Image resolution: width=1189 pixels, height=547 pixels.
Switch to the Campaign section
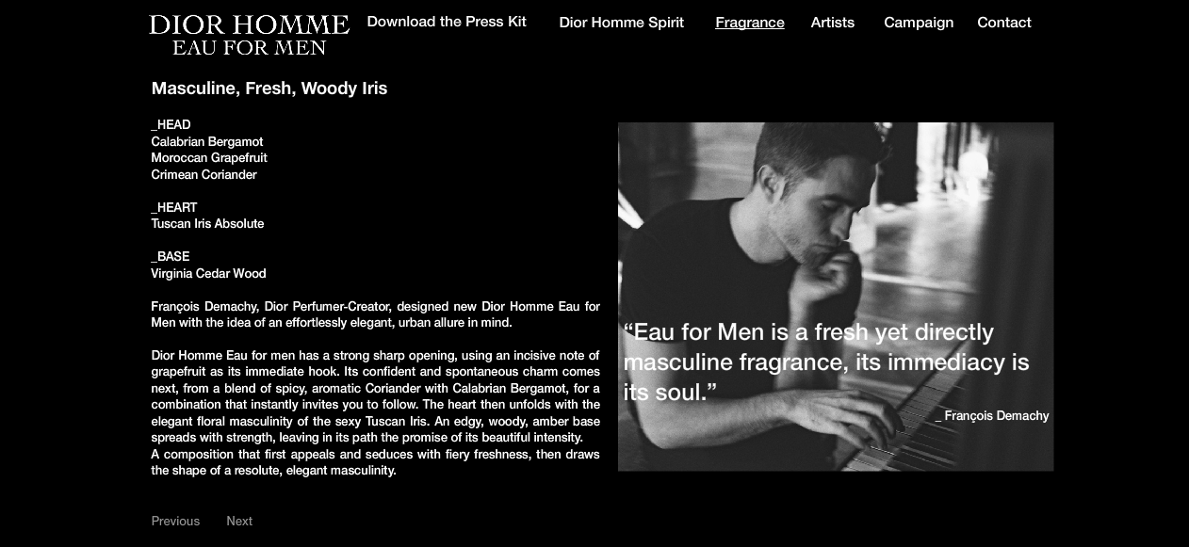[919, 23]
